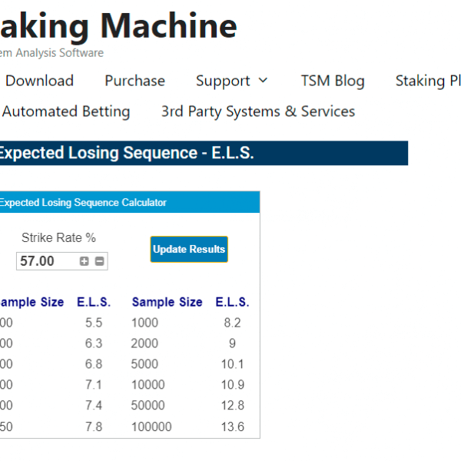The height and width of the screenshot is (461, 461).
Task: Click E.L.S. value 10.1
Action: click(x=232, y=364)
